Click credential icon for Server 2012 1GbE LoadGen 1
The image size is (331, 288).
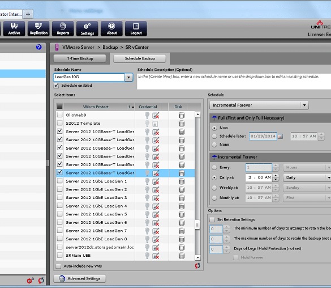pos(156,181)
